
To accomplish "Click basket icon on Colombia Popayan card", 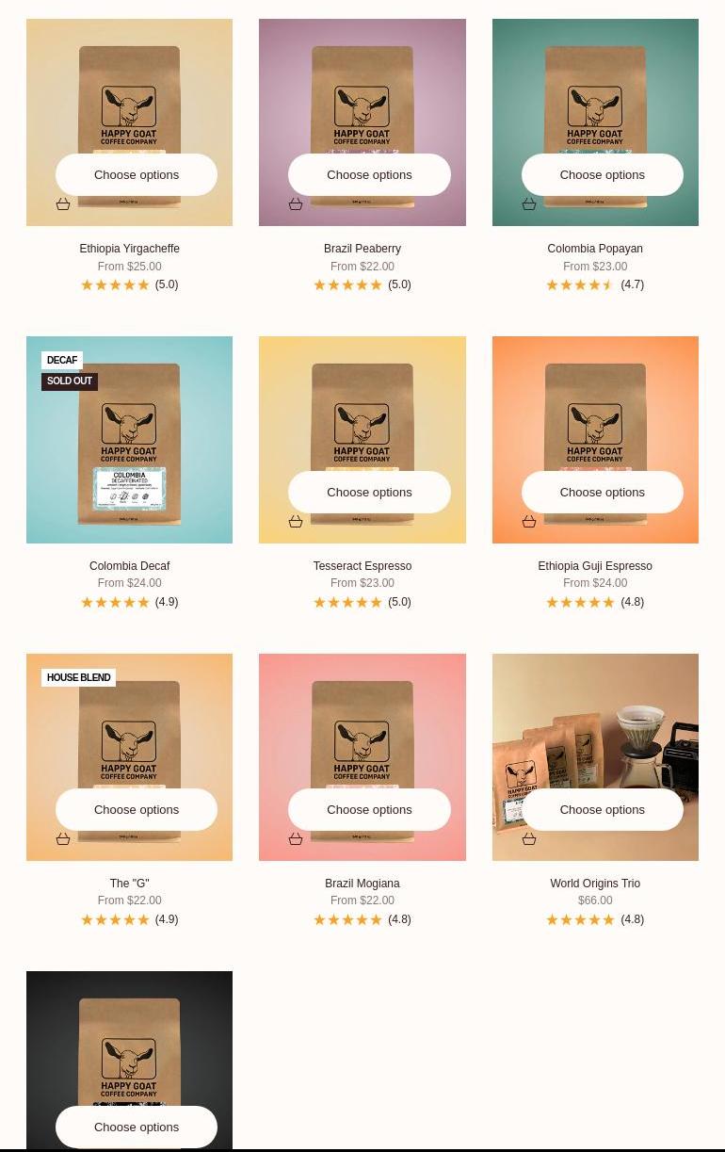I will click(529, 204).
